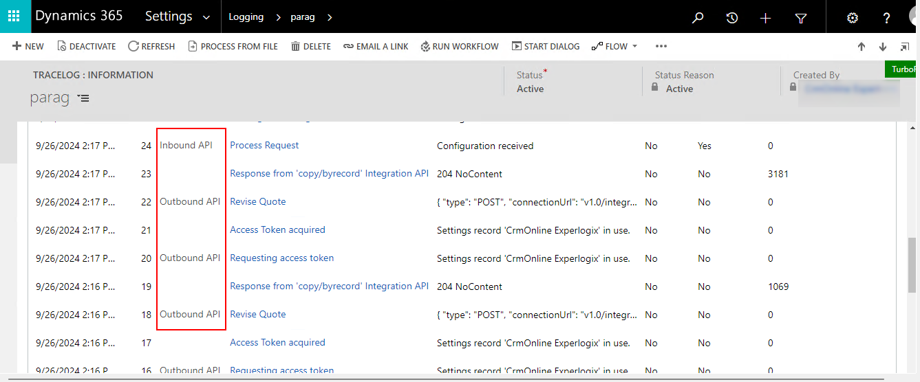Open the FLOW dropdown menu

pyautogui.click(x=614, y=46)
